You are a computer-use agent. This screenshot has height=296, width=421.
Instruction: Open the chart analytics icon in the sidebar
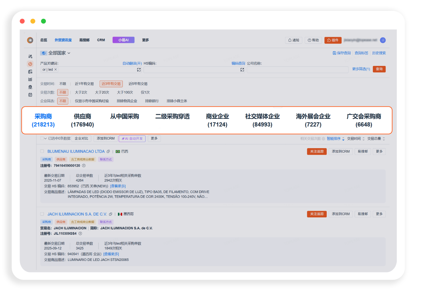tap(30, 80)
